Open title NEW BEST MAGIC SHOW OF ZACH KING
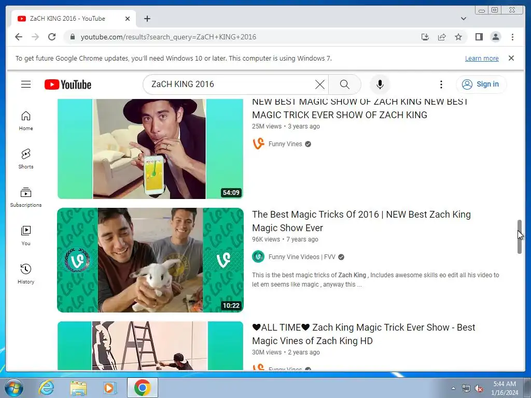Image resolution: width=531 pixels, height=398 pixels. click(360, 108)
